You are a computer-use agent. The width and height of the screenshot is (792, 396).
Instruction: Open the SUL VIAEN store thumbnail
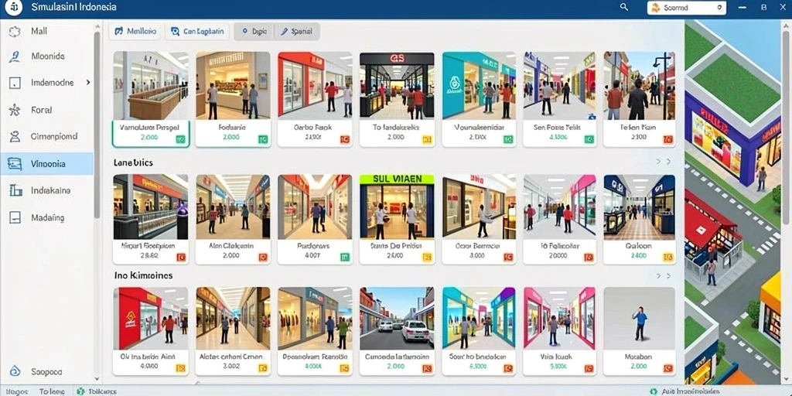click(397, 206)
